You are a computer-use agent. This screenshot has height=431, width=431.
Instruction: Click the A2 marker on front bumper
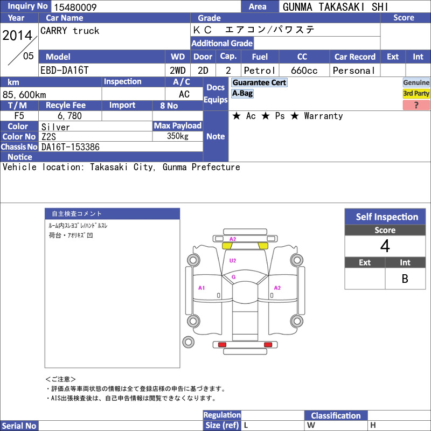[x=233, y=239]
